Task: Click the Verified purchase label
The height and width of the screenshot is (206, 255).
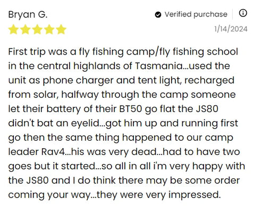Action: [x=196, y=14]
